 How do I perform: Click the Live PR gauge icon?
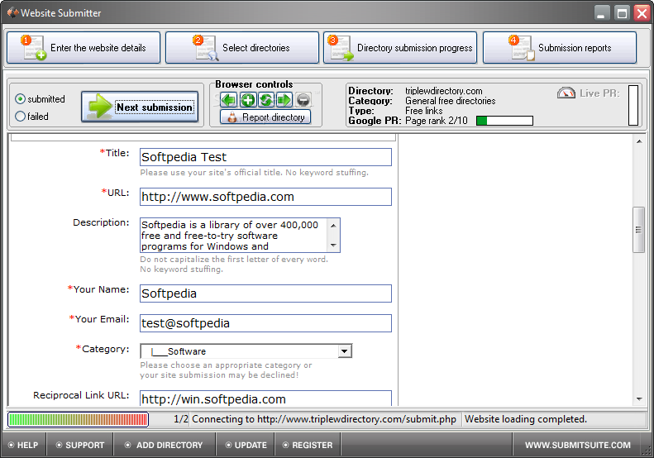click(566, 93)
